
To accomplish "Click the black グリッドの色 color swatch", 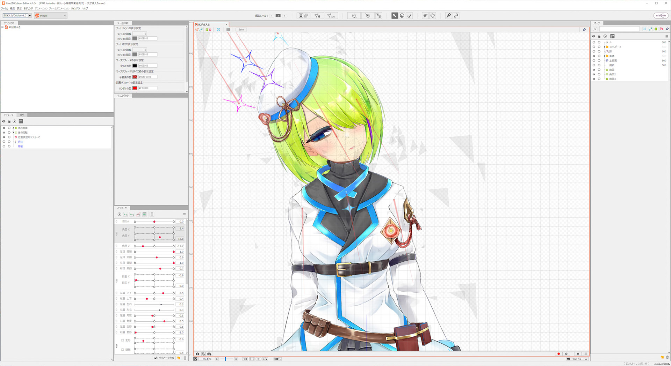I will pyautogui.click(x=135, y=66).
